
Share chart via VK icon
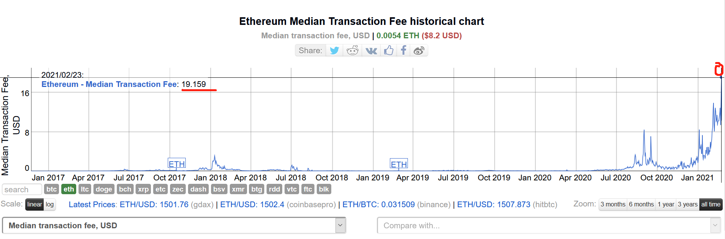click(x=371, y=51)
